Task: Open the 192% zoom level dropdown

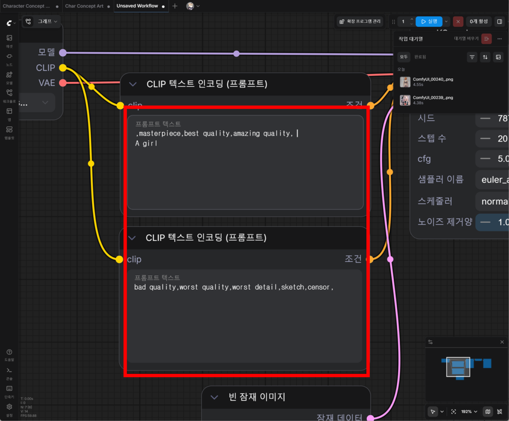Action: pos(469,412)
